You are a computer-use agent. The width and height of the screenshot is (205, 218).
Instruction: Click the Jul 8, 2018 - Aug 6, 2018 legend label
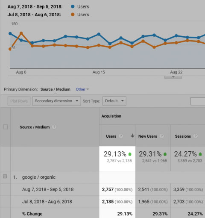pos(34,15)
